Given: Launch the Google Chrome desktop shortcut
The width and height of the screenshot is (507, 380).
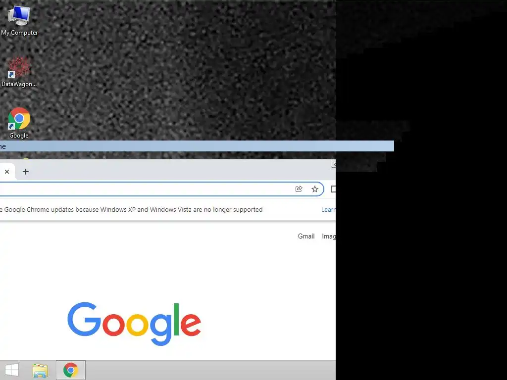Looking at the screenshot, I should pyautogui.click(x=19, y=123).
